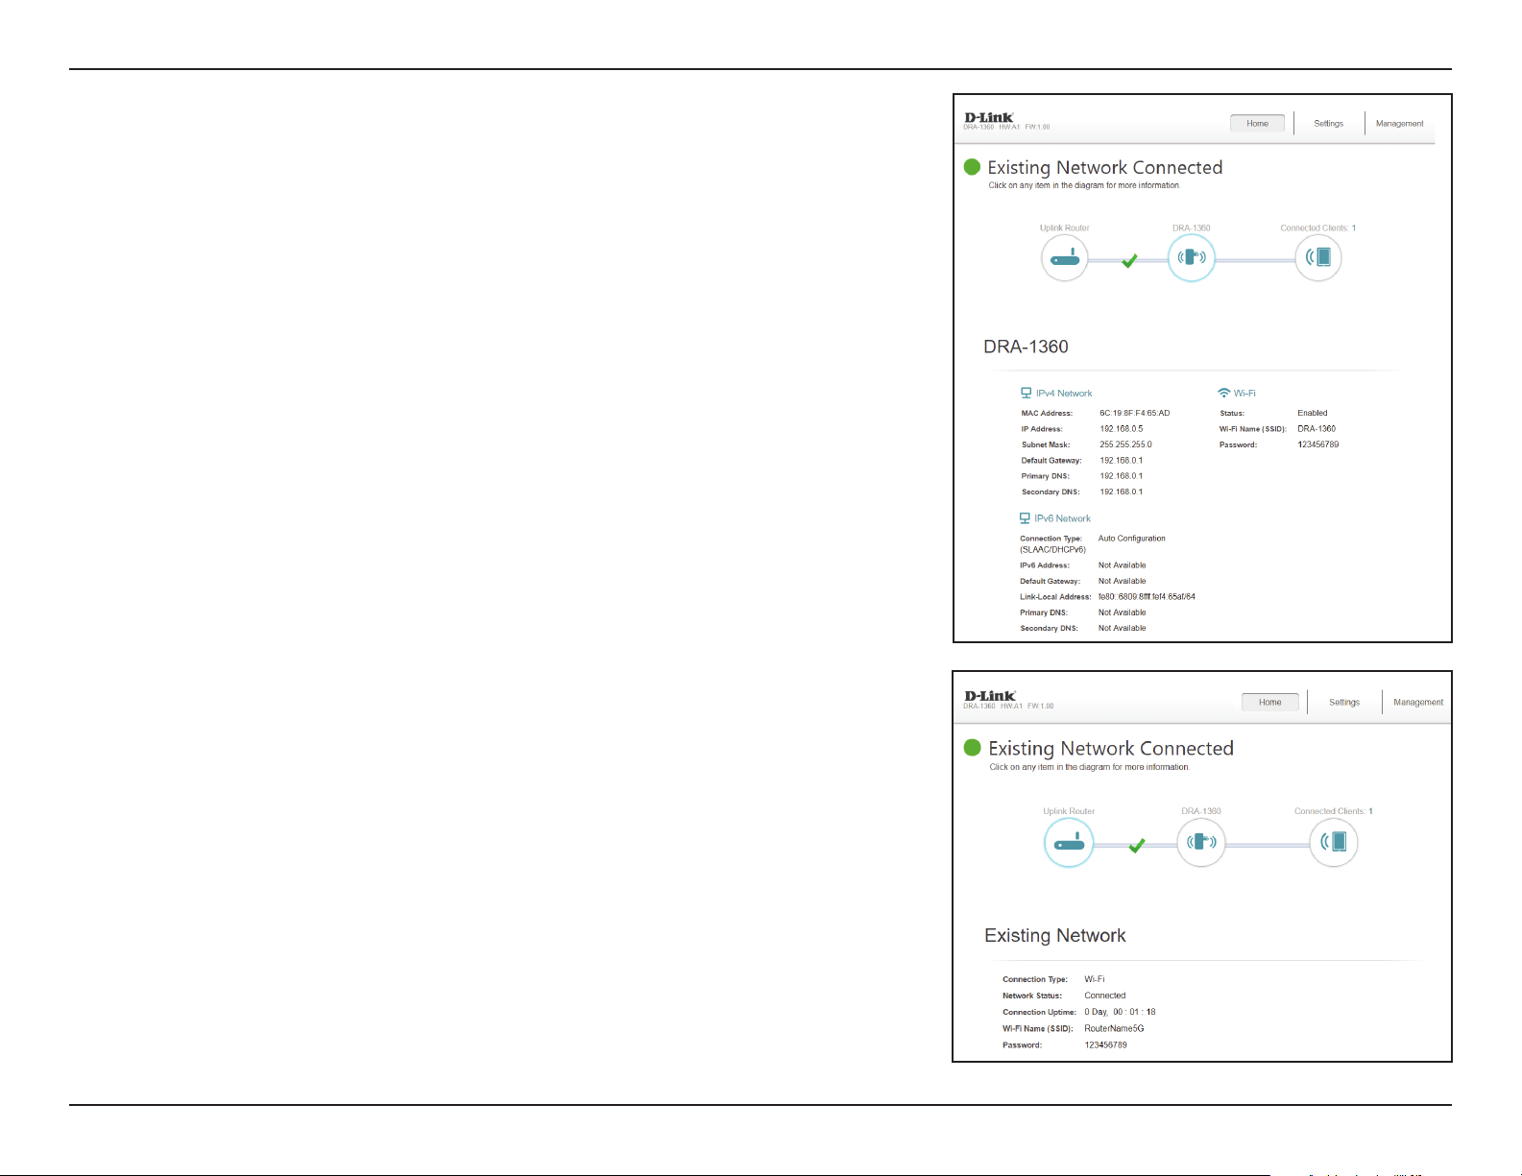Click the Password value in the DRA-1360 Wi-Fi section
Viewport: 1522px width, 1176px height.
1318,444
